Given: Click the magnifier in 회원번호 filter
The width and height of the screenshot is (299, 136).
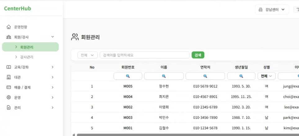Looking at the screenshot, I should pos(128,76).
